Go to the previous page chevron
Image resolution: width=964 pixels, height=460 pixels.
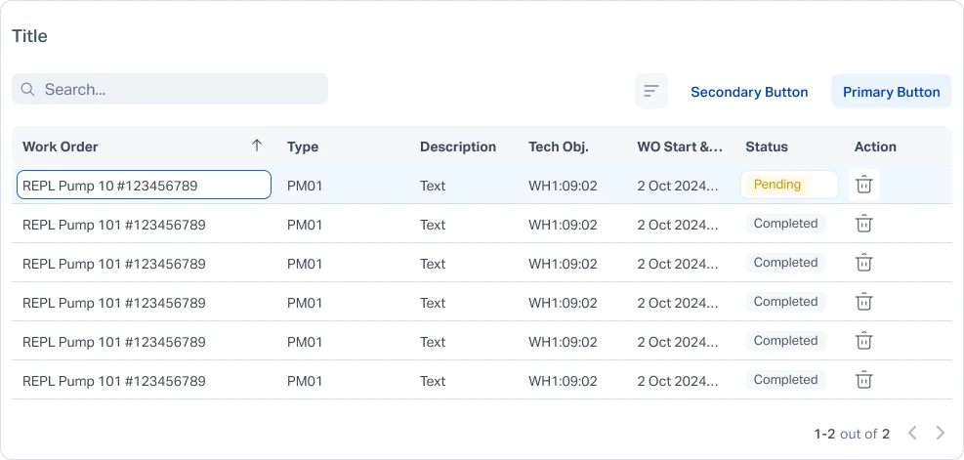click(912, 433)
